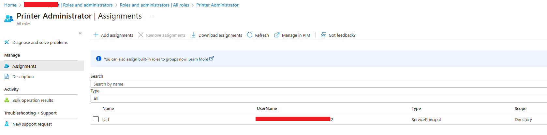
Task: Click Manage in PIM label
Action: pyautogui.click(x=296, y=35)
